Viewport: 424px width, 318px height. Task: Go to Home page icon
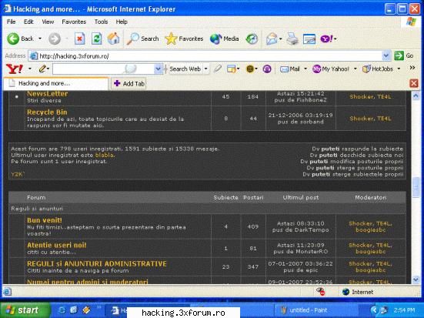[114, 38]
